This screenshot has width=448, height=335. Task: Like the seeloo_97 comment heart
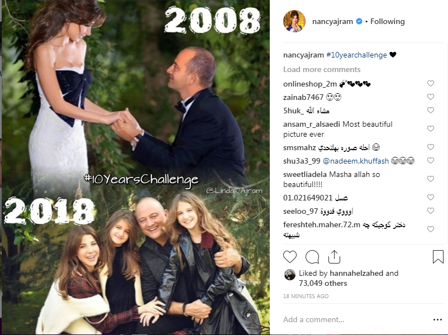(x=431, y=210)
